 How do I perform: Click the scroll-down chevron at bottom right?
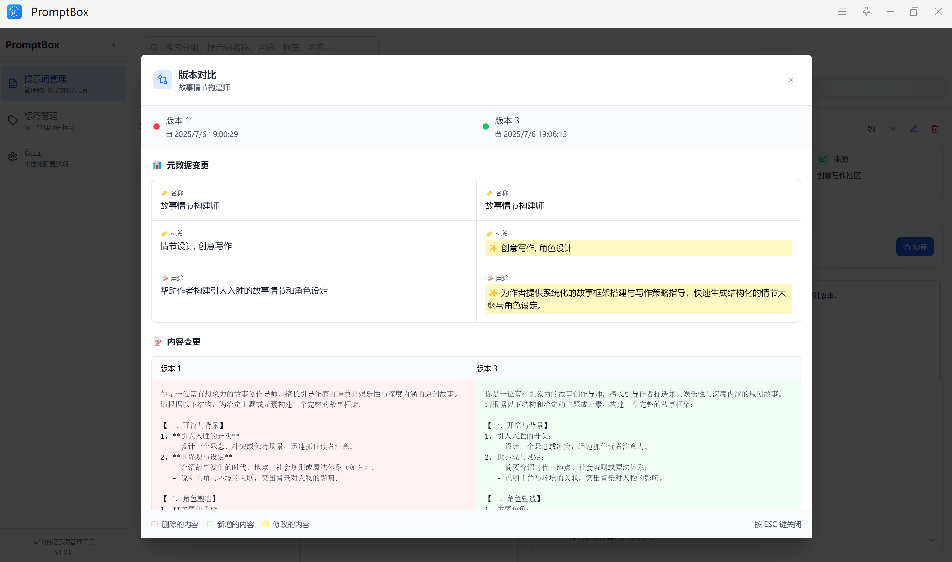(931, 540)
